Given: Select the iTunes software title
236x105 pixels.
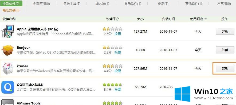Looking at the screenshot, I should (22, 66).
